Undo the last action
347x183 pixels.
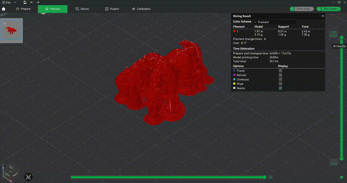click(31, 2)
